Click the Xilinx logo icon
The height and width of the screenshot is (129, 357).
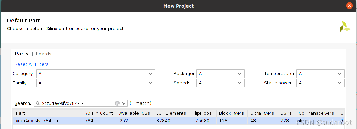click(x=345, y=27)
